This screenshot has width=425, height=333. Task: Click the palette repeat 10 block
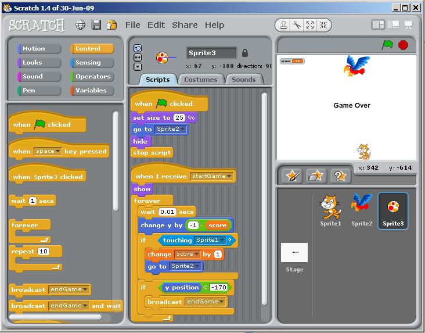point(35,258)
